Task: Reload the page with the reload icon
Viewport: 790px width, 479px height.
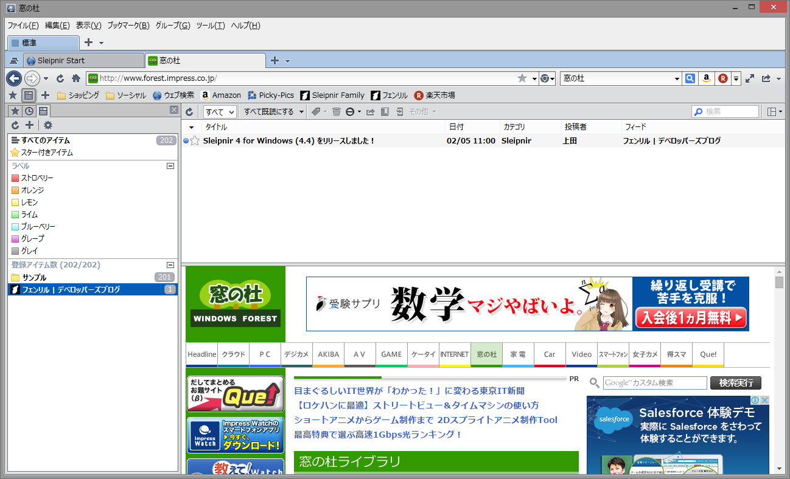Action: pyautogui.click(x=60, y=78)
